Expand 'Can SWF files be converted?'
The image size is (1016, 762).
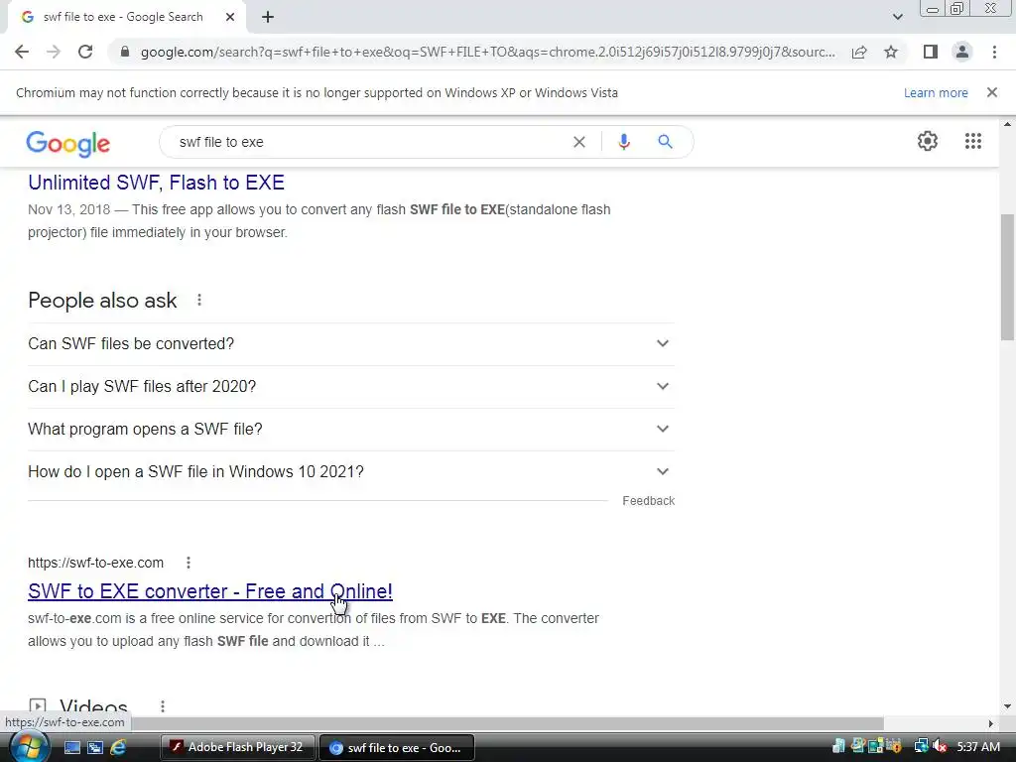click(x=351, y=343)
